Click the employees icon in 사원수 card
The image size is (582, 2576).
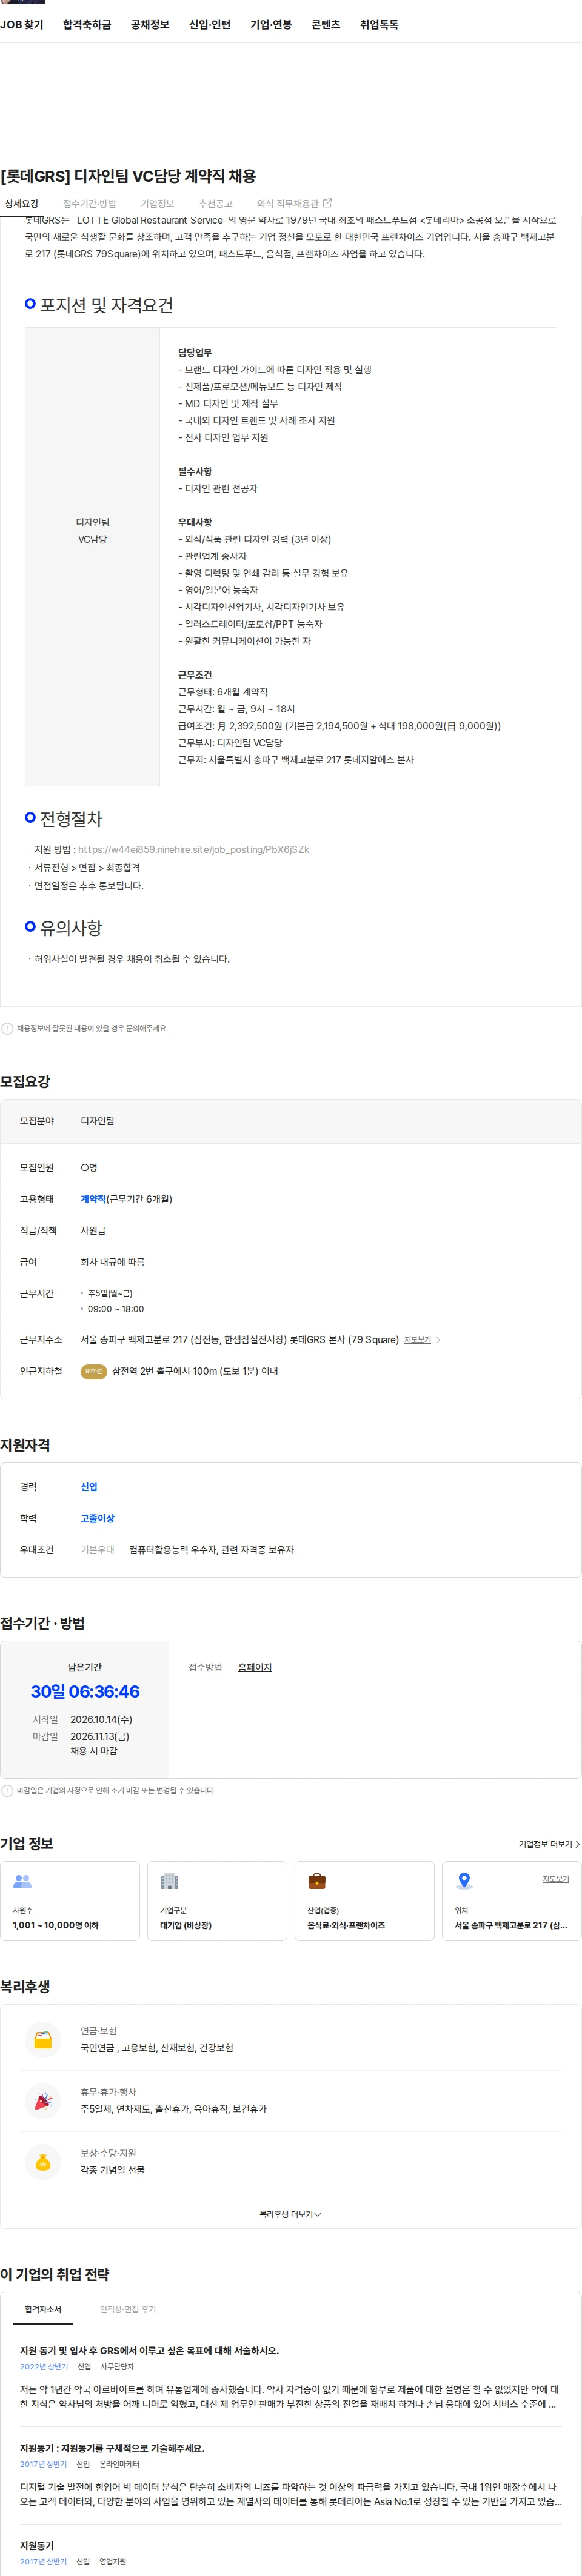[x=22, y=1881]
